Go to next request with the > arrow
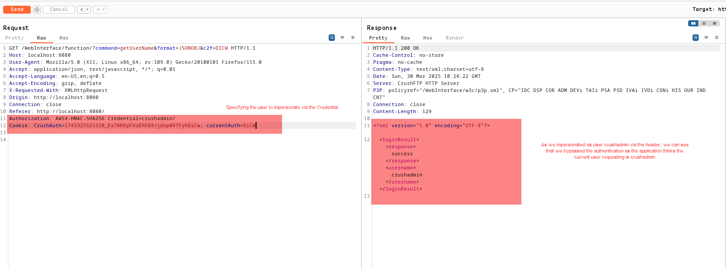This screenshot has width=726, height=268. 98,9
